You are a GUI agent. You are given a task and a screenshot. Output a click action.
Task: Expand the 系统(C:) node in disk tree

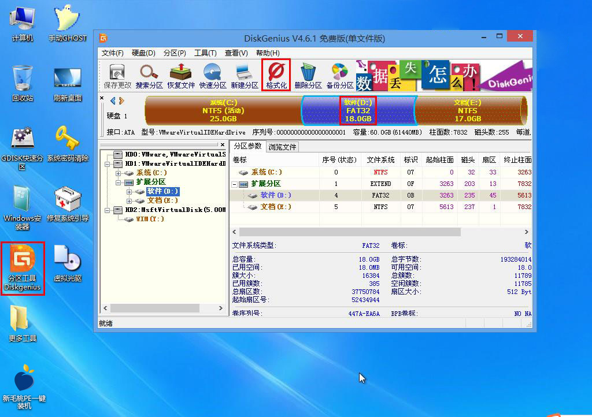118,173
